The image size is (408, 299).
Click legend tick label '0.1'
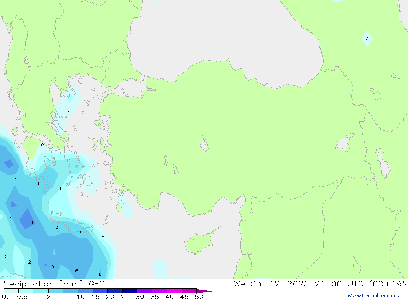[7, 297]
